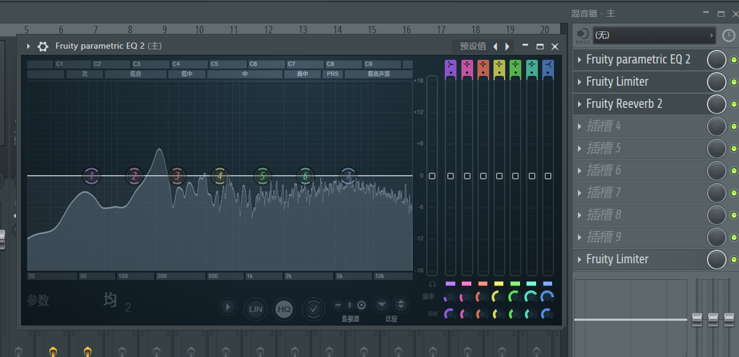This screenshot has width=739, height=357.
Task: Select EQ band node 7 on the graph
Action: [349, 176]
